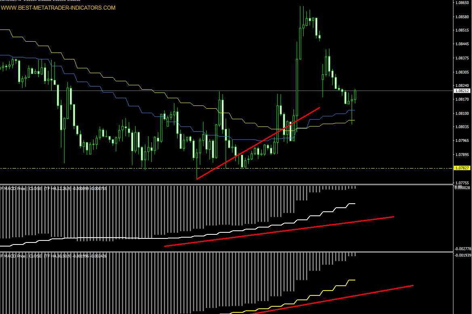The height and width of the screenshot is (314, 472).
Task: Click the MACD label with settings H4,12,26,9
Action: click(x=54, y=189)
